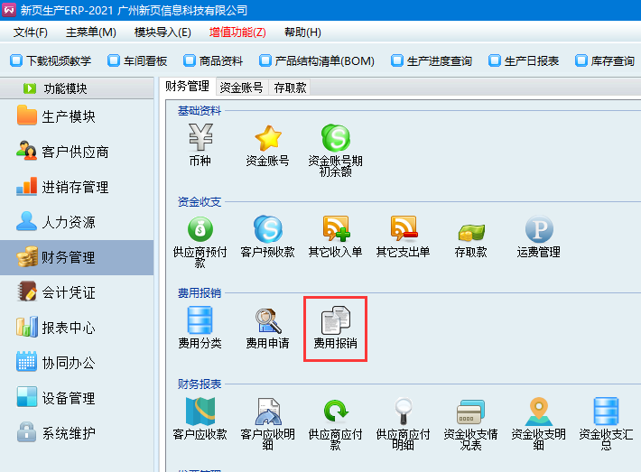Select 进销存管理 in the sidebar
Image resolution: width=641 pixels, height=472 pixels.
point(75,187)
